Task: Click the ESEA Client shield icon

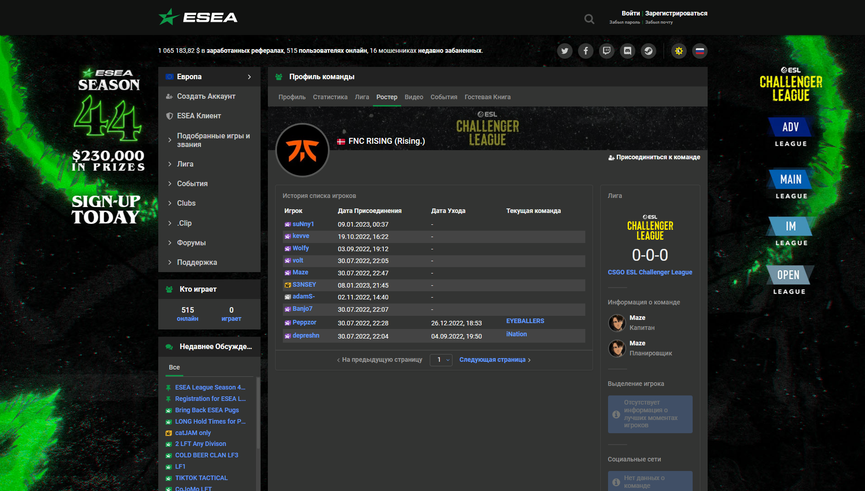Action: click(x=170, y=116)
